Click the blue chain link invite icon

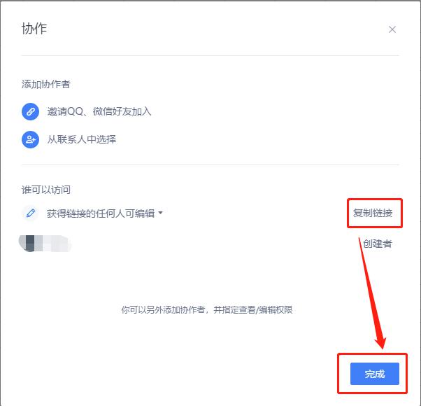click(30, 111)
